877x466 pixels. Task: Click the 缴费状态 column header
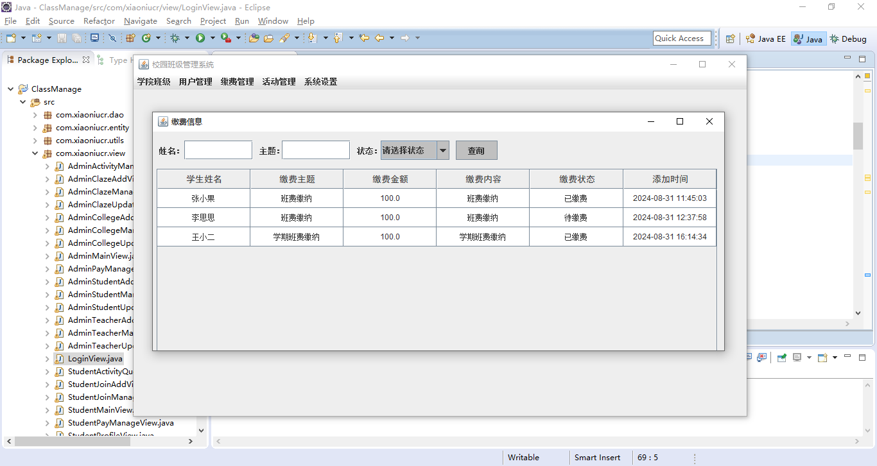(x=577, y=179)
